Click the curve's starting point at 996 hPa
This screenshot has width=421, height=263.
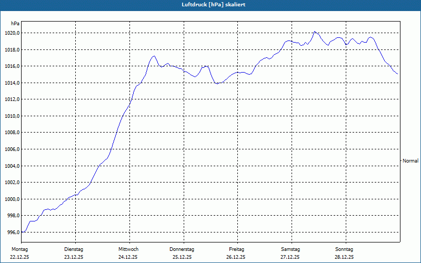(x=22, y=232)
